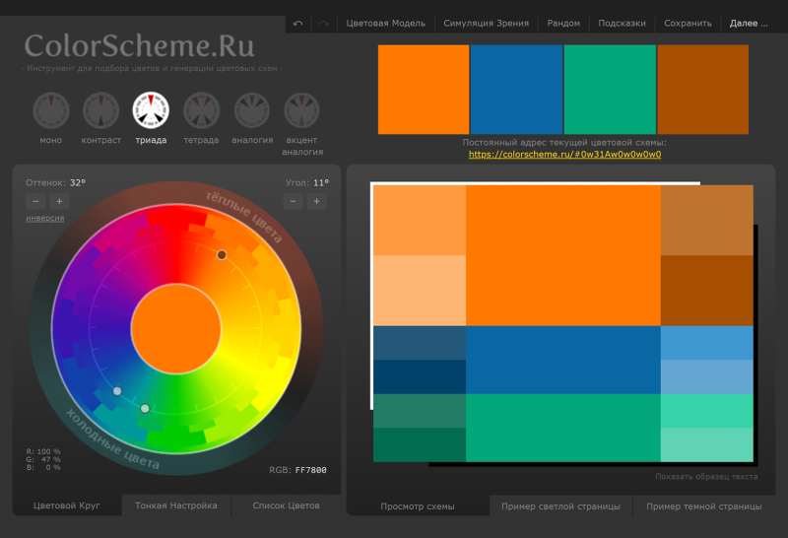Select the тетрада scheme icon
The height and width of the screenshot is (538, 788).
(202, 110)
